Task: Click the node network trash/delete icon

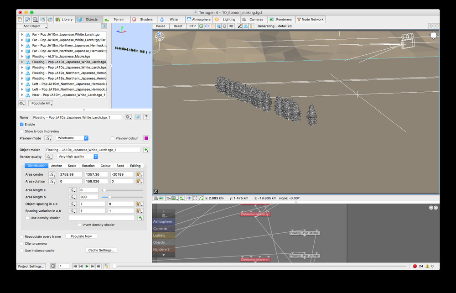Action: (164, 216)
